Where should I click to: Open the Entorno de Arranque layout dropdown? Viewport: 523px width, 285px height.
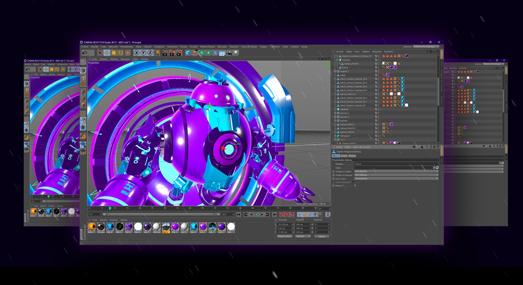(x=426, y=47)
